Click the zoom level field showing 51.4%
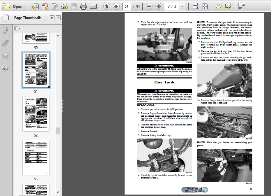 pos(172,6)
